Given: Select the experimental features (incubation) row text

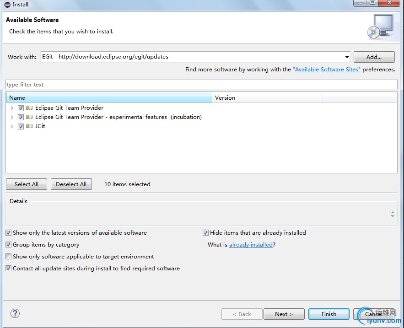Looking at the screenshot, I should tap(118, 117).
